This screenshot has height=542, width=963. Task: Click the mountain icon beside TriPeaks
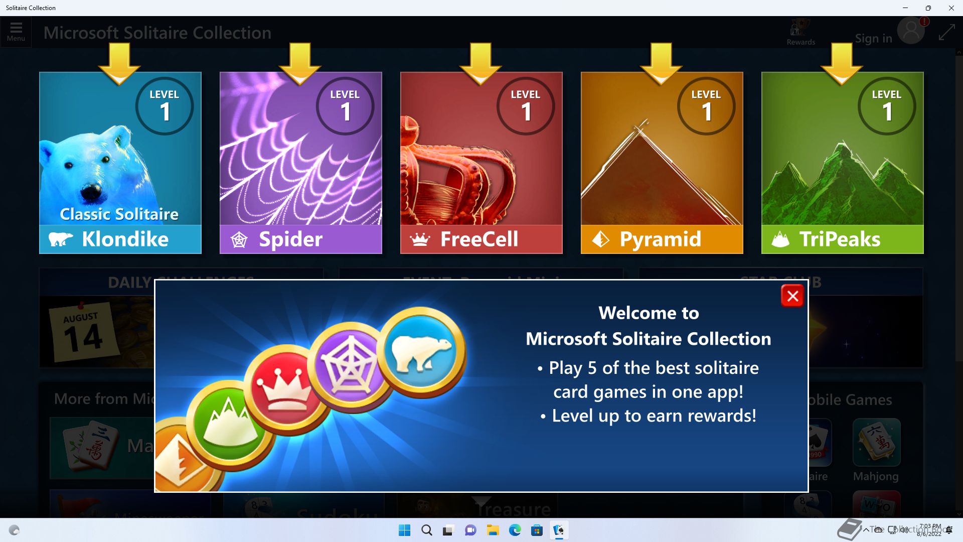[780, 239]
